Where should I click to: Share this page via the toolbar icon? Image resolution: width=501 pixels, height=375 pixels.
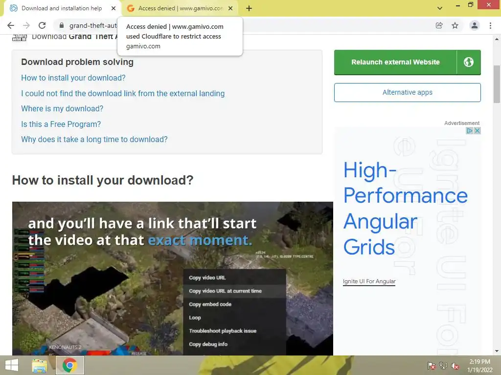coord(439,25)
